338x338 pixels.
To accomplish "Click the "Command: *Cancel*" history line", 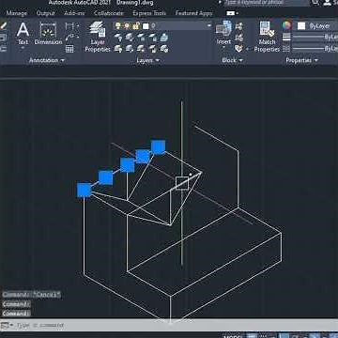I will pos(31,295).
